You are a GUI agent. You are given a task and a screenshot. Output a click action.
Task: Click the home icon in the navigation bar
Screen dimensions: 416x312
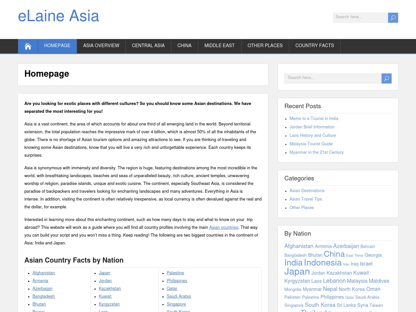pyautogui.click(x=28, y=46)
